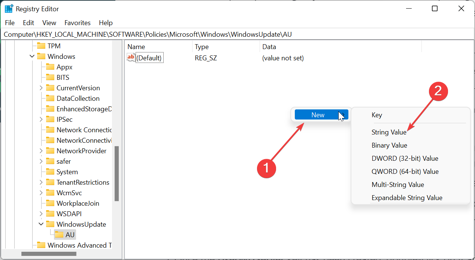Expand the CurrentVersion node
This screenshot has height=260, width=475.
(x=41, y=88)
